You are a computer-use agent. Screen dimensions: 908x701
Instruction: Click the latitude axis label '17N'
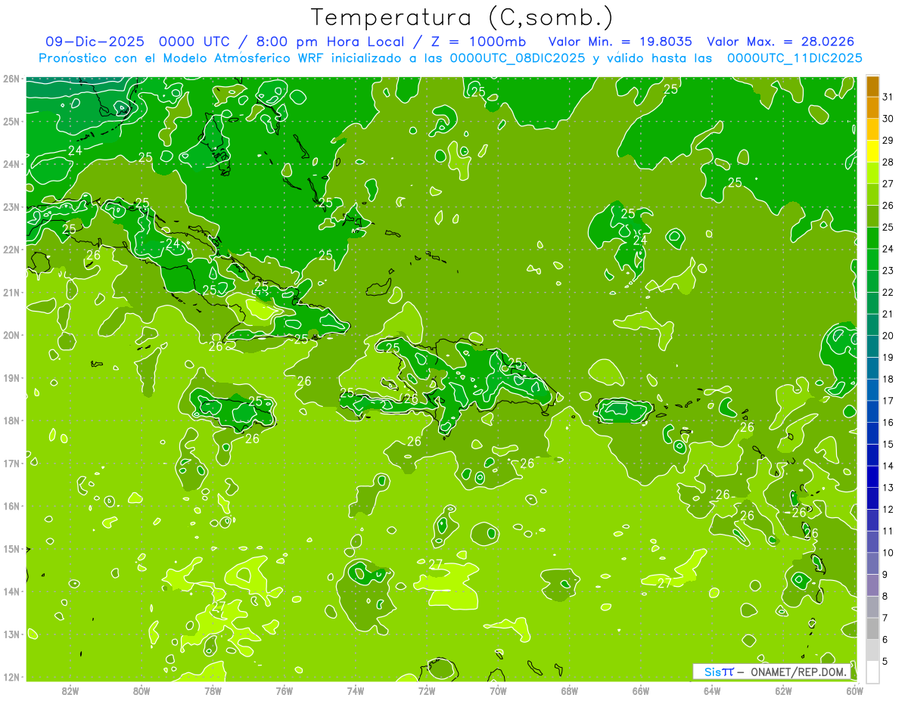click(x=11, y=464)
